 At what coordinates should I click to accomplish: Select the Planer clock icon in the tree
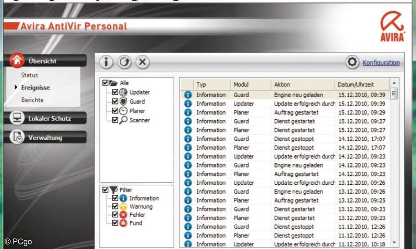(x=123, y=111)
